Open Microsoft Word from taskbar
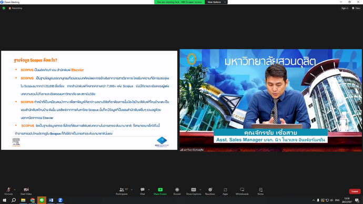Screen dimensions: 363x204 point(51,200)
